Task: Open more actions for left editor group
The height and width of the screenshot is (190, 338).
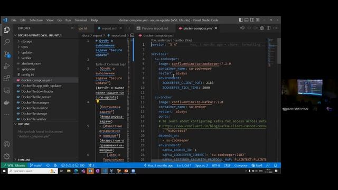Action: [128, 28]
